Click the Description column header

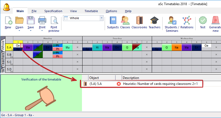(131, 78)
